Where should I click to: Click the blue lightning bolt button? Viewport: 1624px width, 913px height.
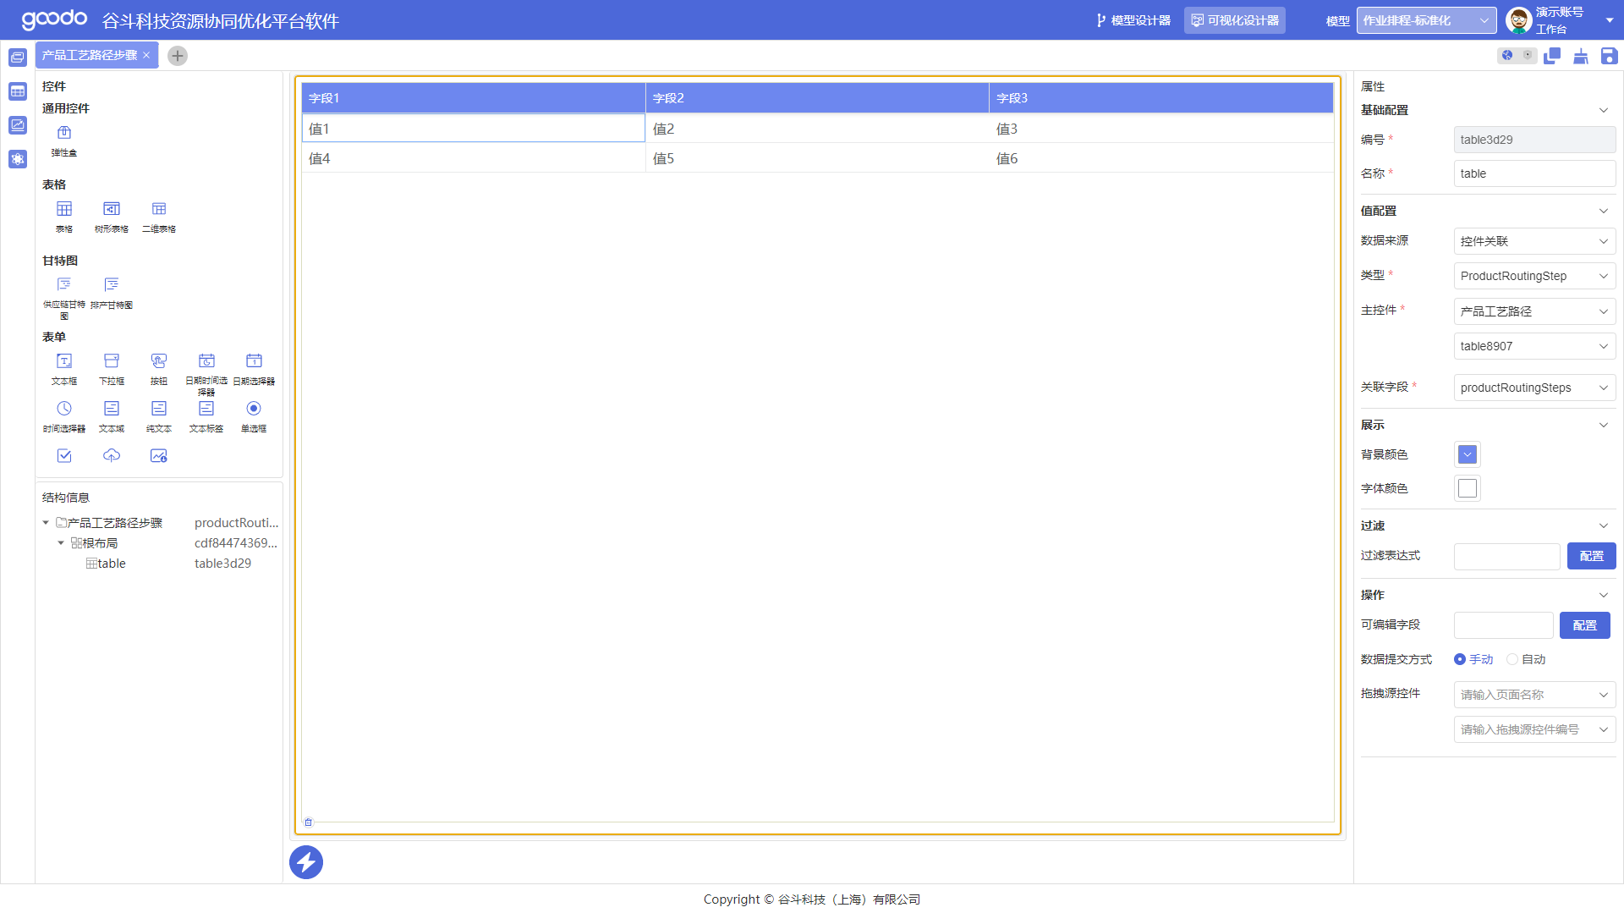coord(306,862)
